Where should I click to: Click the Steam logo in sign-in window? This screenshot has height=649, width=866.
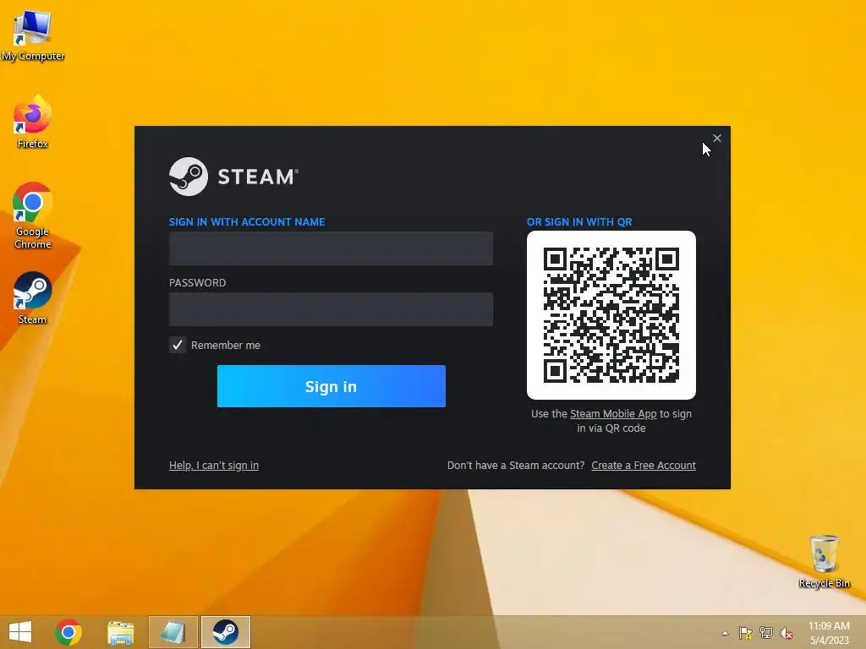pyautogui.click(x=233, y=177)
